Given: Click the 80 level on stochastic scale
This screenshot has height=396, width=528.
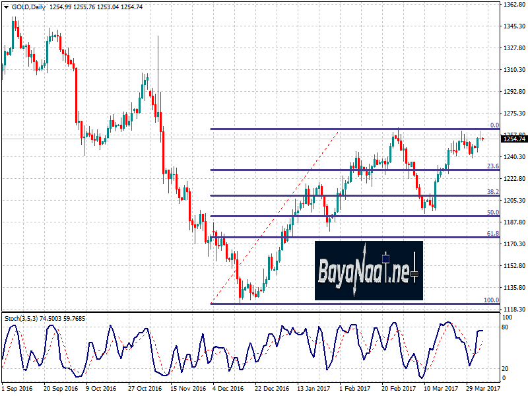Looking at the screenshot, I should coord(504,327).
